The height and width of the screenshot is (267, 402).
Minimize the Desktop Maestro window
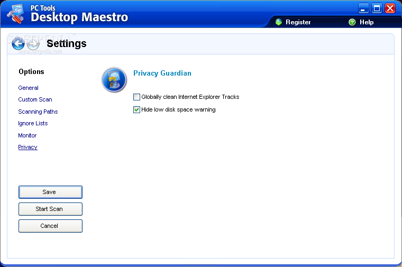click(363, 8)
